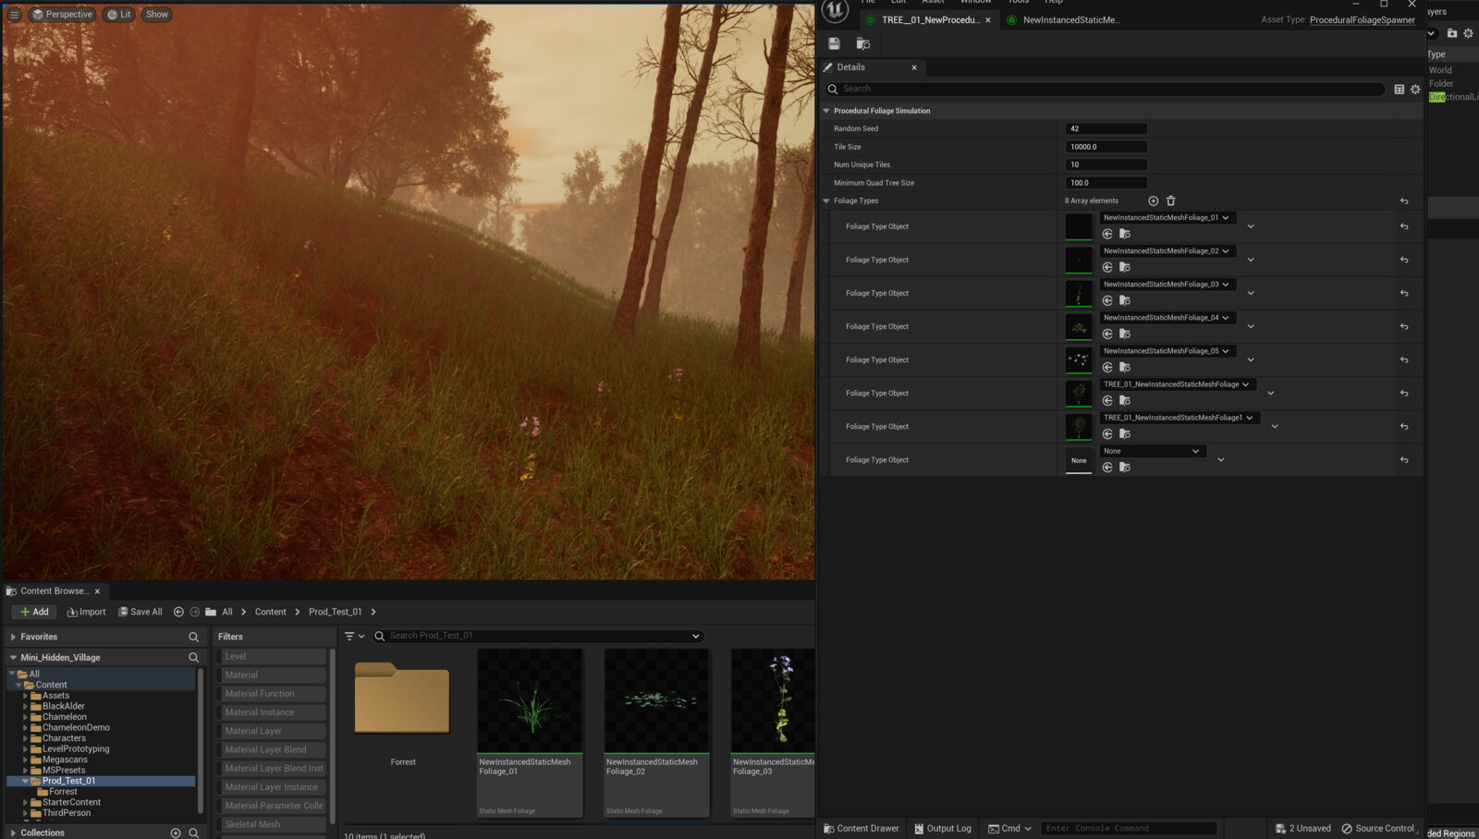Select the Content Browser tab
1479x839 pixels.
coord(55,591)
